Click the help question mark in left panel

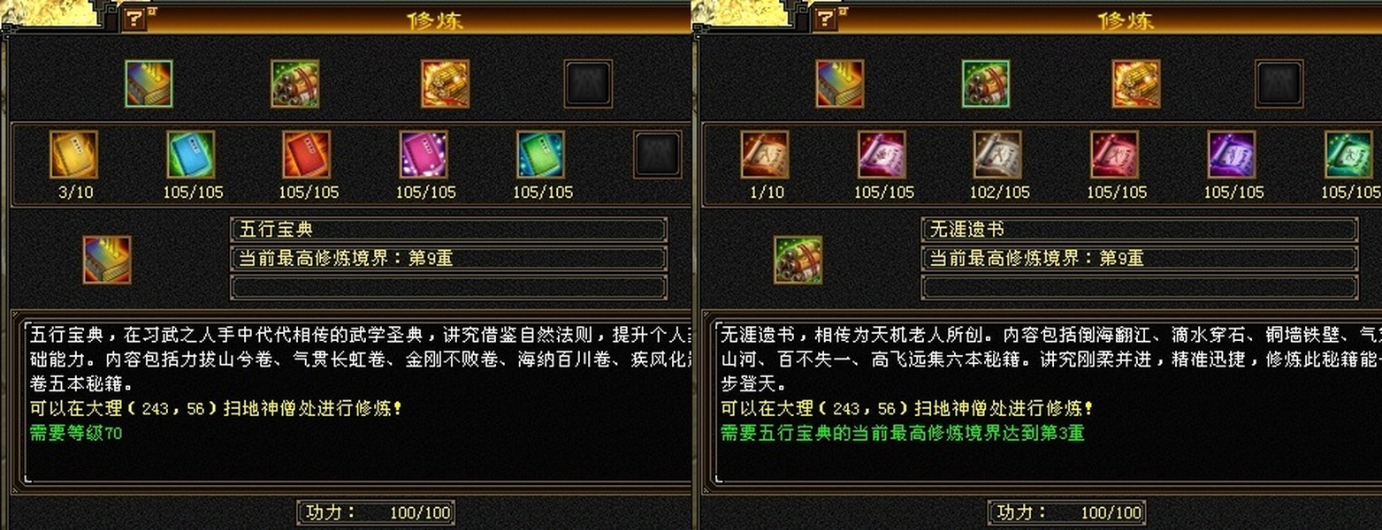coord(134,19)
